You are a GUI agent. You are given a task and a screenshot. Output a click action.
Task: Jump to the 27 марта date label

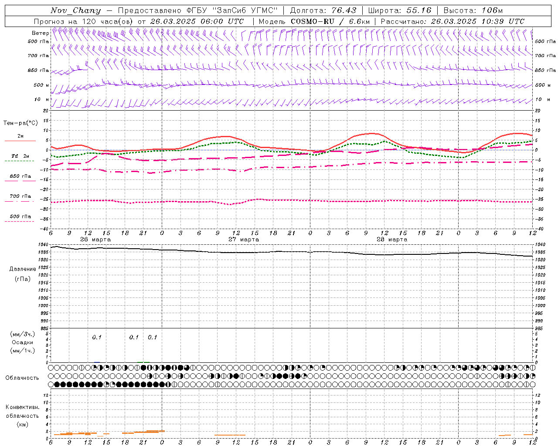click(244, 240)
